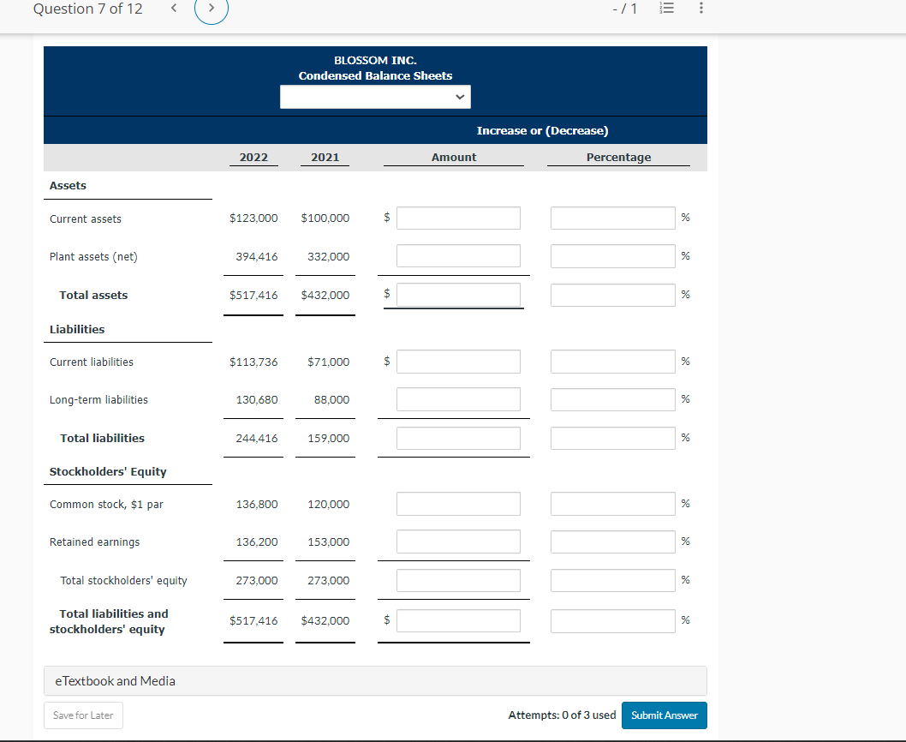Click the previous question chevron
Image resolution: width=906 pixels, height=742 pixels.
(174, 8)
